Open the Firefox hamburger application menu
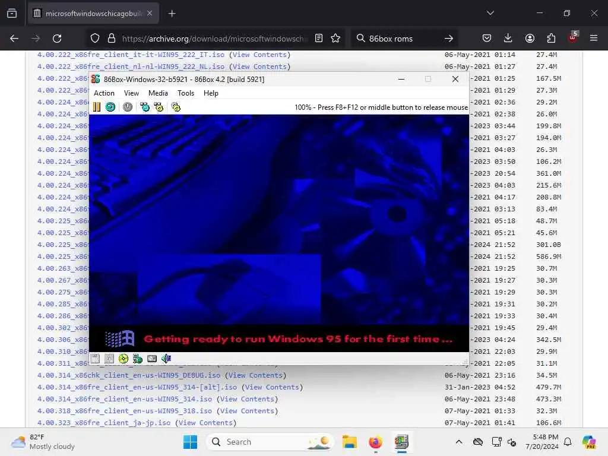The width and height of the screenshot is (608, 456). click(594, 39)
